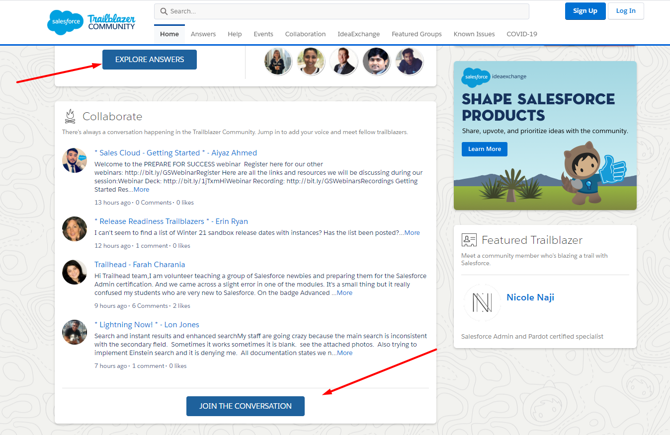Viewport: 670px width, 435px height.
Task: Click the JOIN THE CONVERSATION button
Action: (x=246, y=406)
